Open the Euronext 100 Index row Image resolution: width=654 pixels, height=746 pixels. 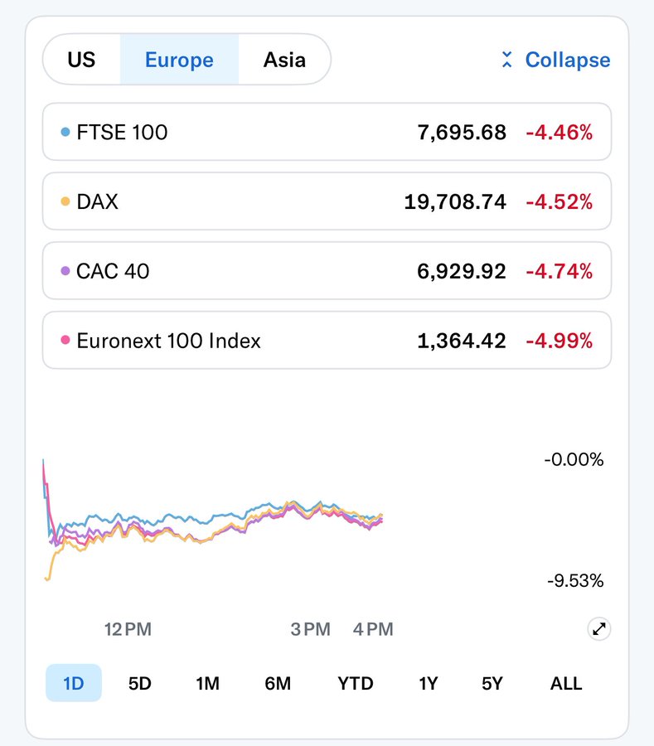(327, 341)
